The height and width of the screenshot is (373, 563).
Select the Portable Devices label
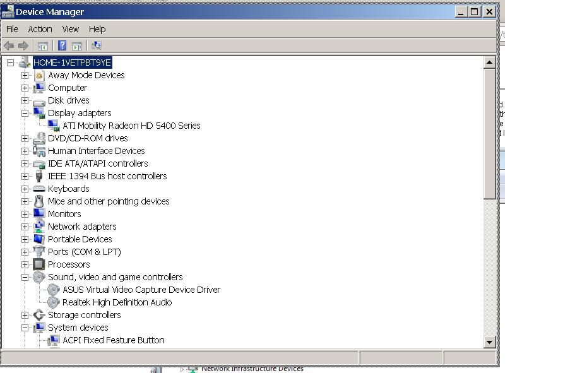pos(80,239)
